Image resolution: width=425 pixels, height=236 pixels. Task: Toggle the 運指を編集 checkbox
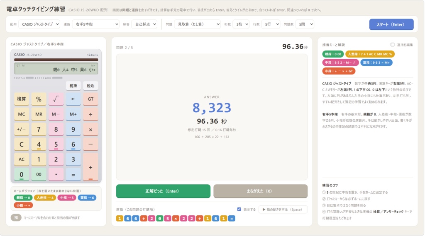[392, 45]
